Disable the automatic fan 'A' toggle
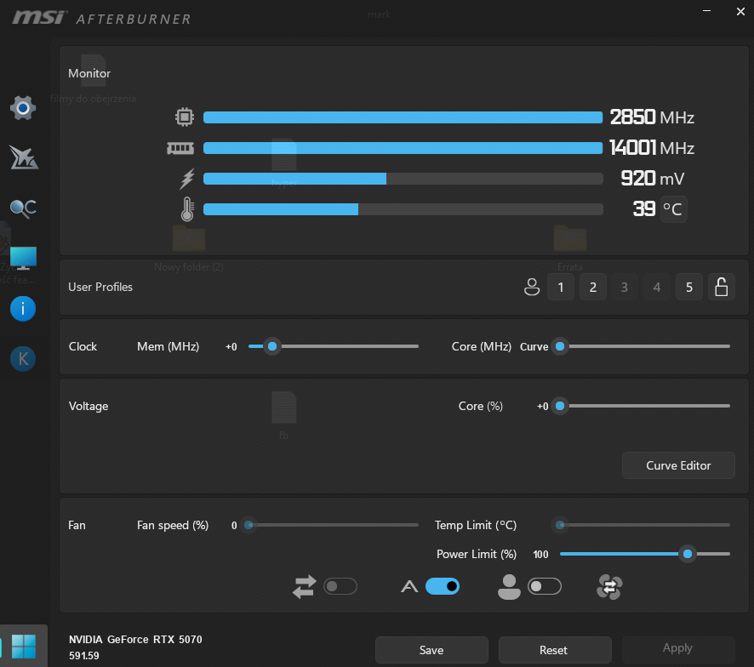The height and width of the screenshot is (667, 754). pos(442,586)
